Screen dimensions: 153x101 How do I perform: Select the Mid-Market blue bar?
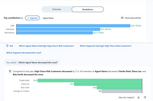(55, 33)
